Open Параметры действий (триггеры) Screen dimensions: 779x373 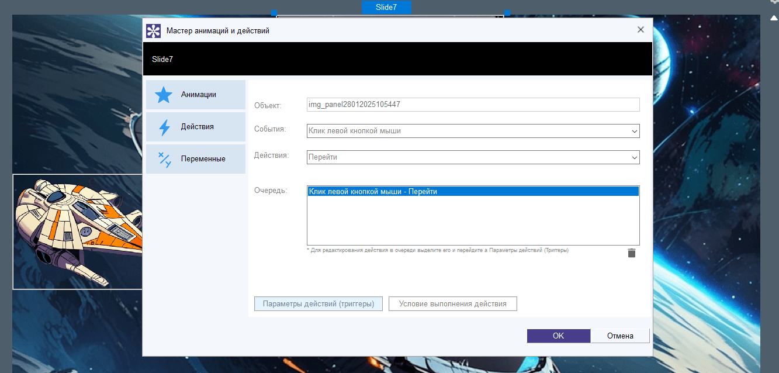point(318,304)
